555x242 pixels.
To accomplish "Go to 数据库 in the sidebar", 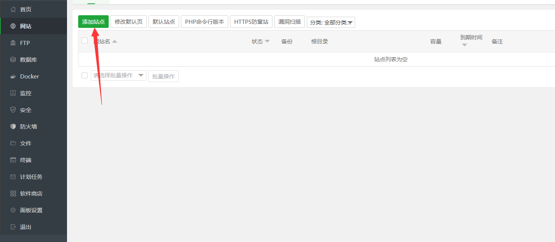I will [34, 59].
